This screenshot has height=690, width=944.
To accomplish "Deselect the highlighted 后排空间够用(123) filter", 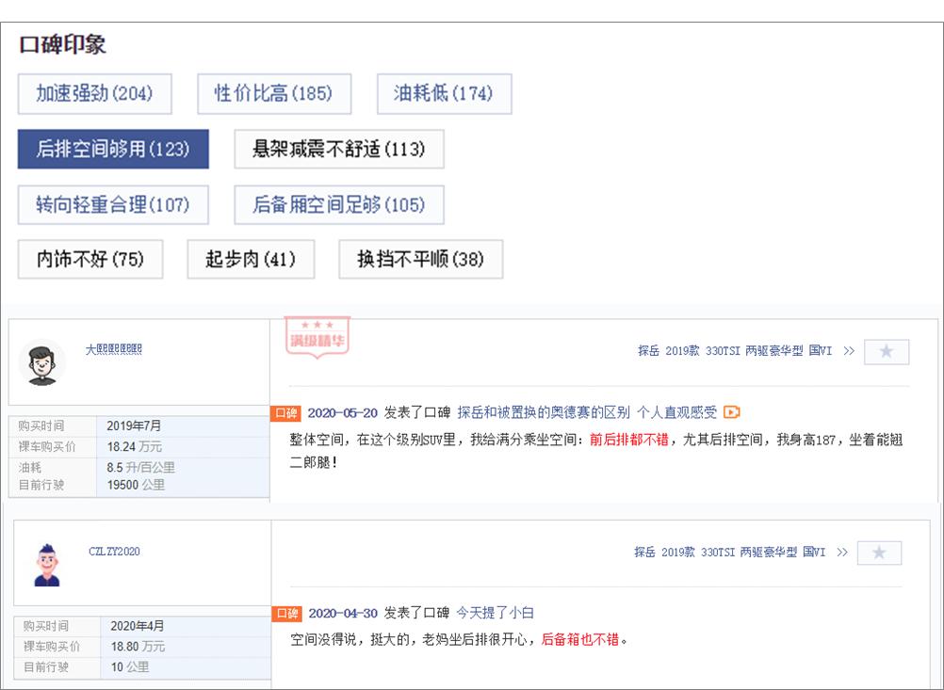I will point(112,149).
